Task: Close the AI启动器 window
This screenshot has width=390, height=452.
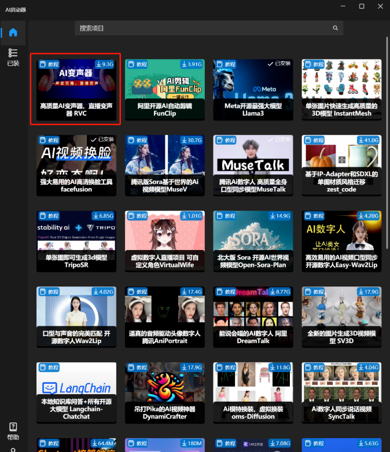Action: (381, 6)
